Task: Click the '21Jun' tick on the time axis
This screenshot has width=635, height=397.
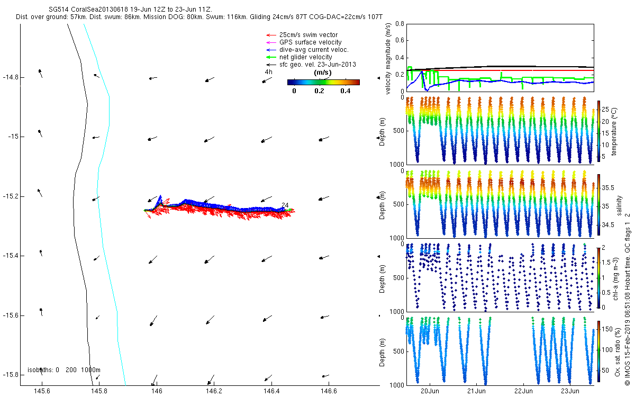Action: 477,391
